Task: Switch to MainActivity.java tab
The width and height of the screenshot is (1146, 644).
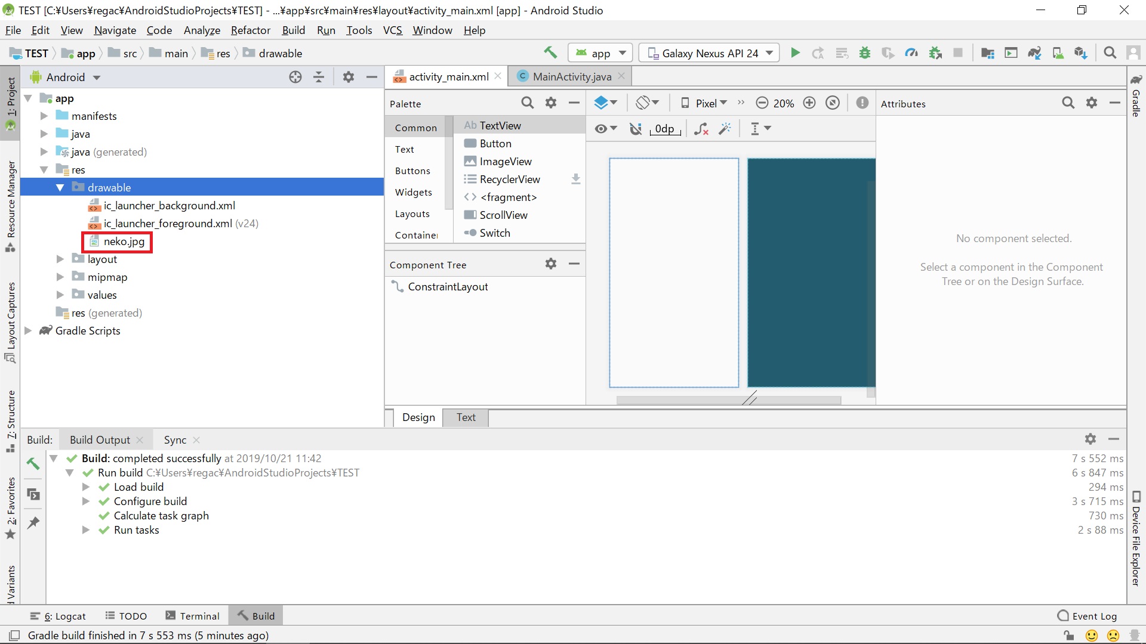Action: [x=571, y=76]
